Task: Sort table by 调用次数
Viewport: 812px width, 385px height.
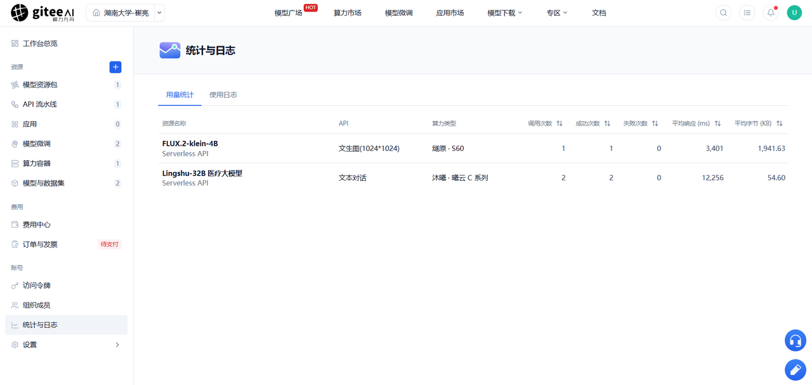Action: pyautogui.click(x=560, y=124)
